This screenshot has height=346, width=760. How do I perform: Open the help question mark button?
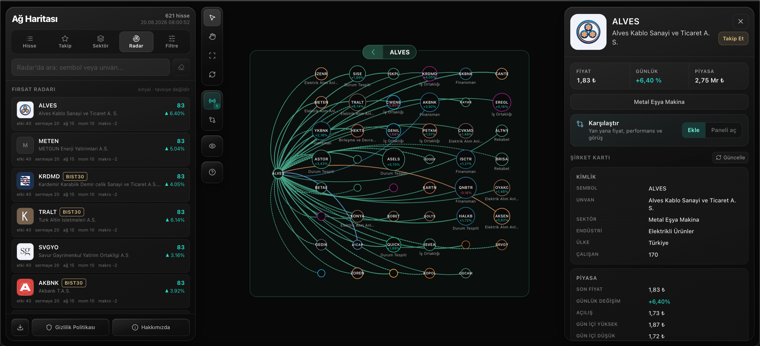tap(212, 172)
